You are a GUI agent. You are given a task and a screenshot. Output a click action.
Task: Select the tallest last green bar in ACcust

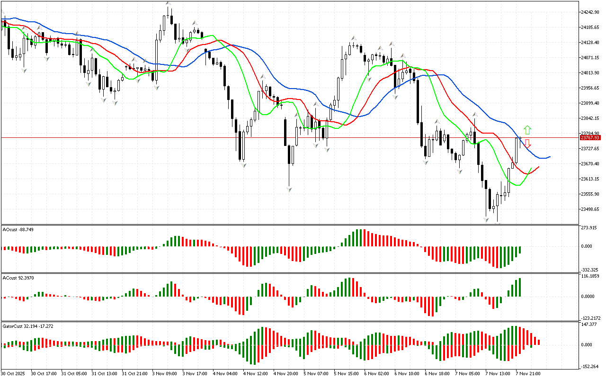[x=520, y=287]
